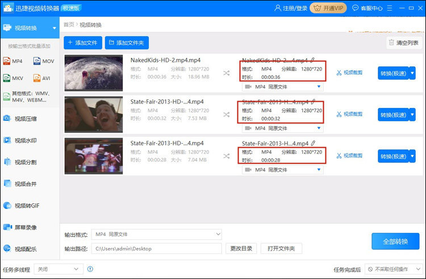Image resolution: width=426 pixels, height=279 pixels.
Task: Click the 添加文件 button
Action: [83, 43]
